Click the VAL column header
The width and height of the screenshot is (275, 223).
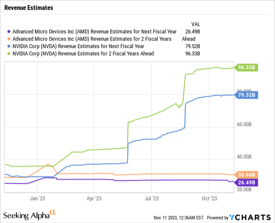click(x=196, y=24)
